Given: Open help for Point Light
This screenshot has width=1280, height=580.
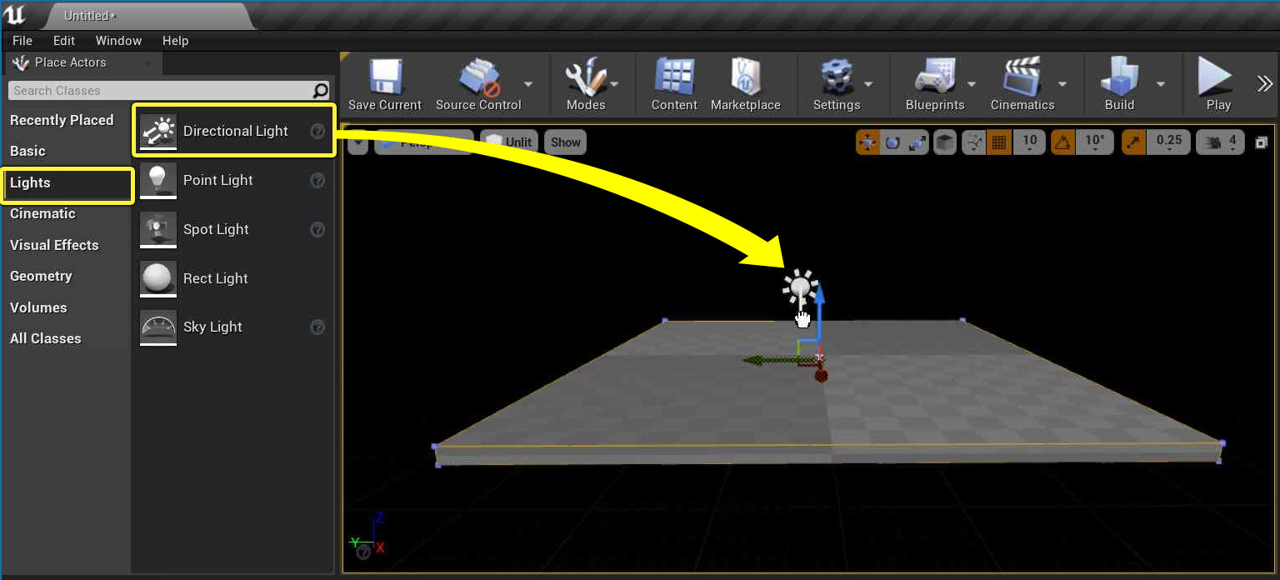Looking at the screenshot, I should 317,180.
